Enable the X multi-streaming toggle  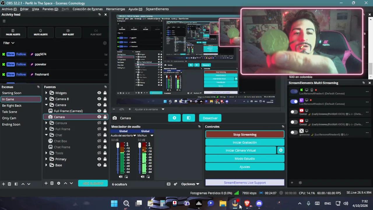294,132
